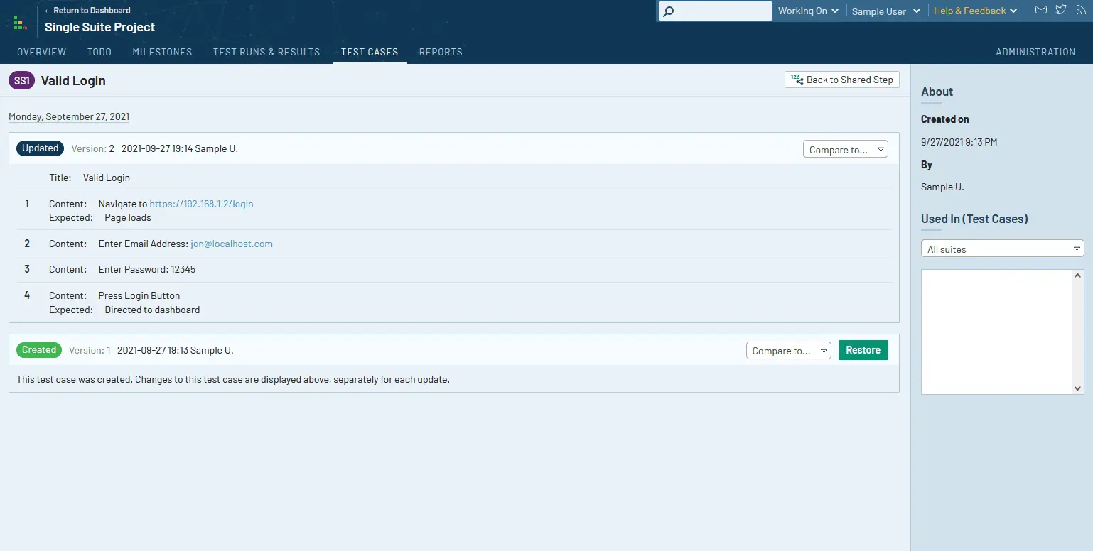This screenshot has width=1093, height=551.
Task: Switch to the Test Runs & Results tab
Action: point(266,52)
